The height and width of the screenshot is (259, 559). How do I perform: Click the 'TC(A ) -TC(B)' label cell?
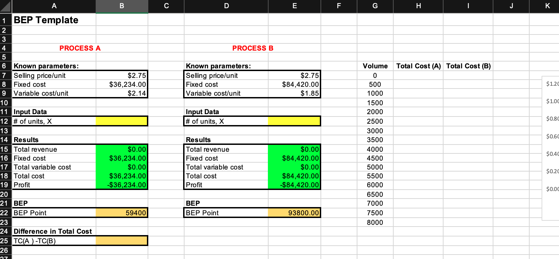[54, 241]
